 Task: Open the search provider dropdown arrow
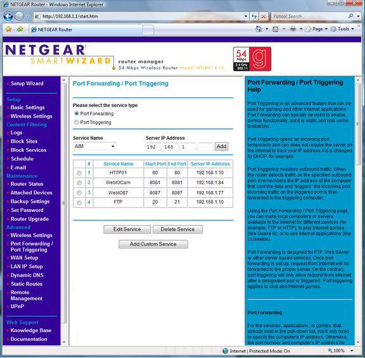(x=359, y=16)
